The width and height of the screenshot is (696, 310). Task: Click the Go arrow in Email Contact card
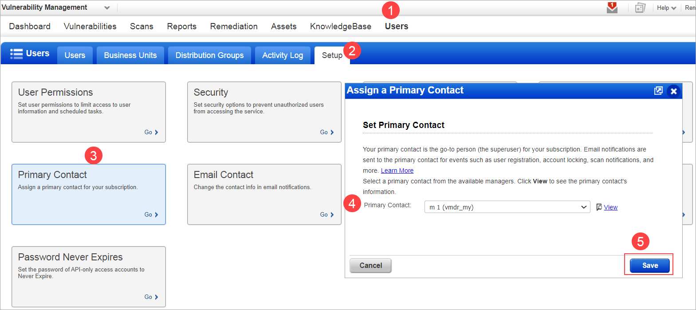tap(332, 215)
